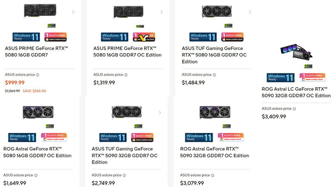Advance image carousel for PRIME 5080 OC Edition
333x187 pixels.
click(162, 12)
